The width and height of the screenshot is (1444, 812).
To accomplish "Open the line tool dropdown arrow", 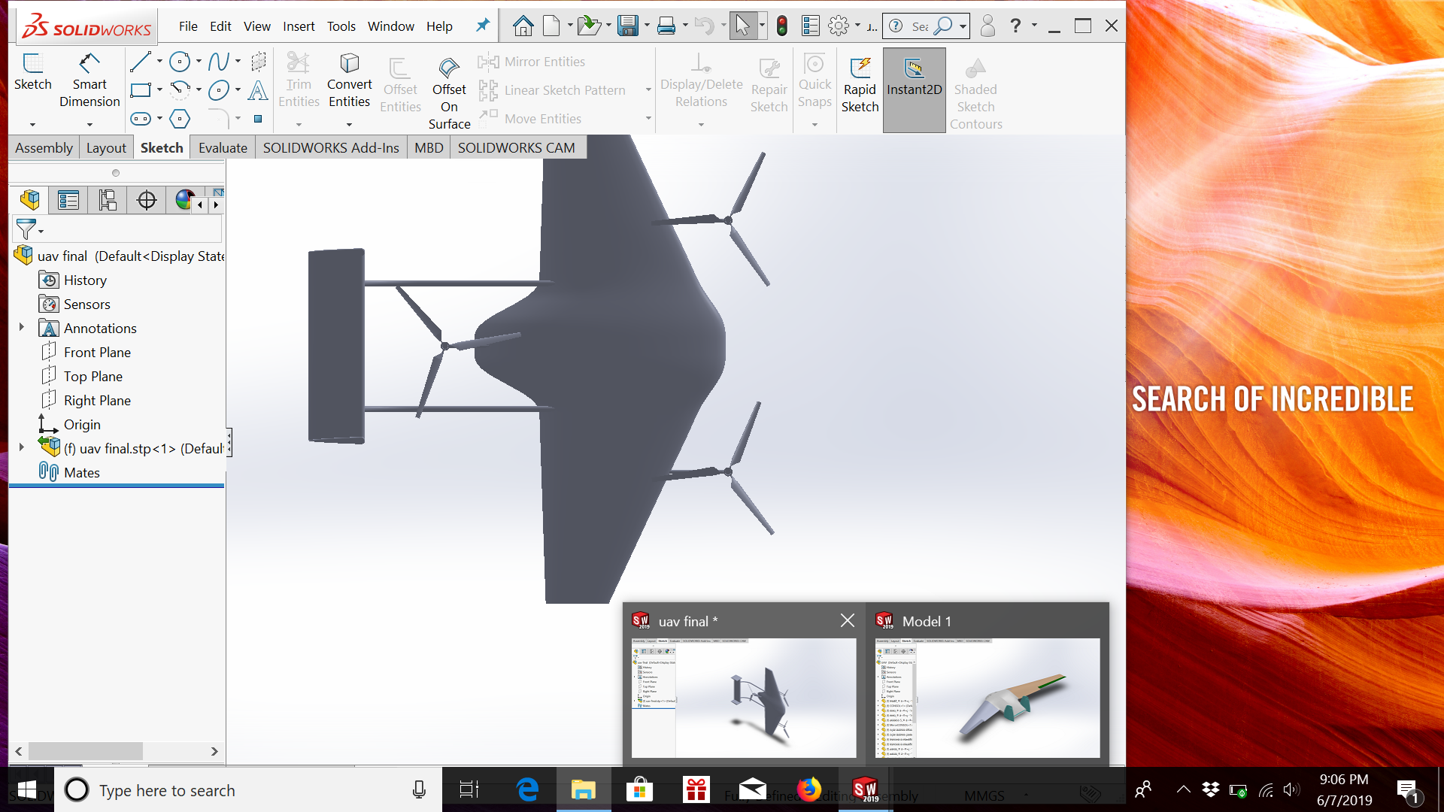I will (x=160, y=62).
